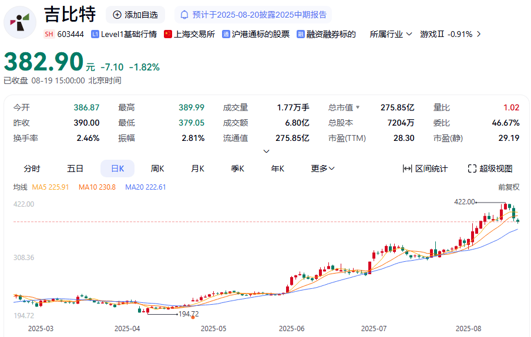Switch to the 分时 chart tab
The width and height of the screenshot is (531, 337).
point(32,168)
